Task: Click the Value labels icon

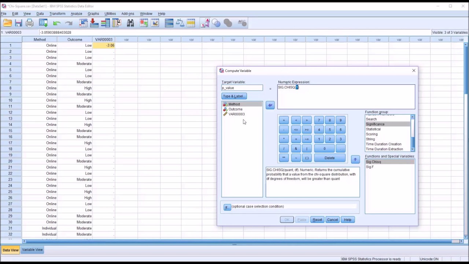Action: 205,23
